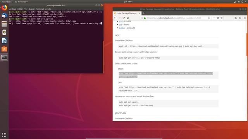The height and width of the screenshot is (139, 248).
Task: Click the Firefox window title bar text
Action: click(180, 9)
